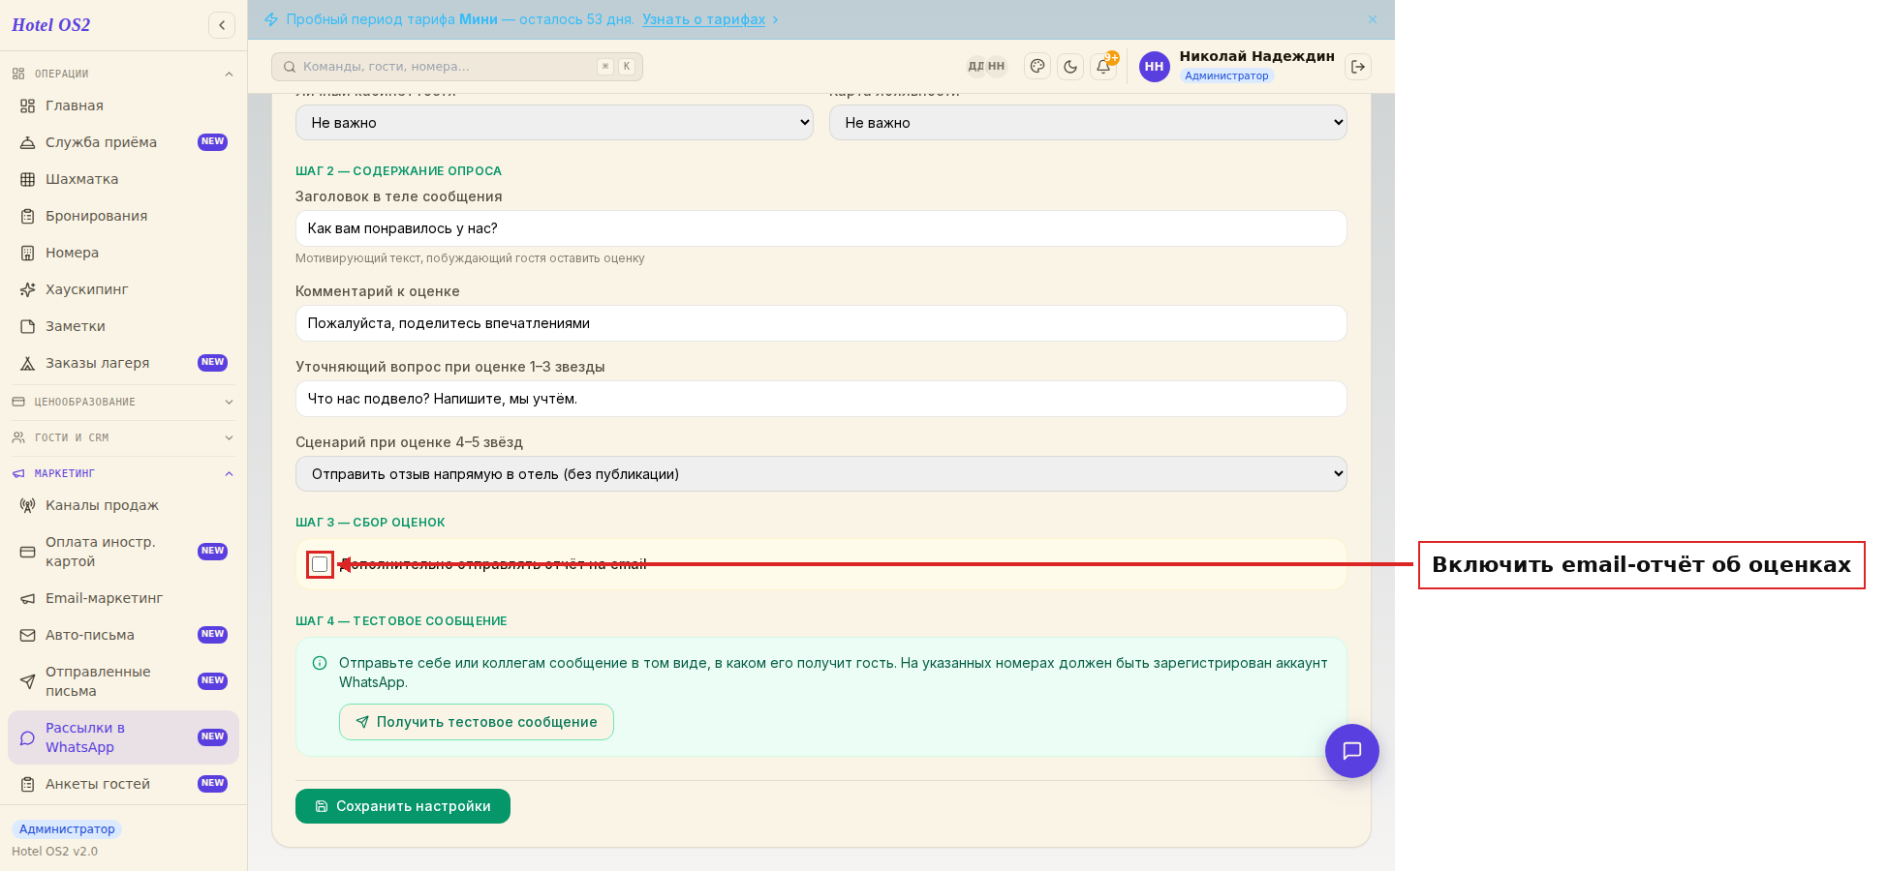Screen dimensions: 1888x871
Task: Click the Узнать о тарифах link
Action: tap(704, 19)
